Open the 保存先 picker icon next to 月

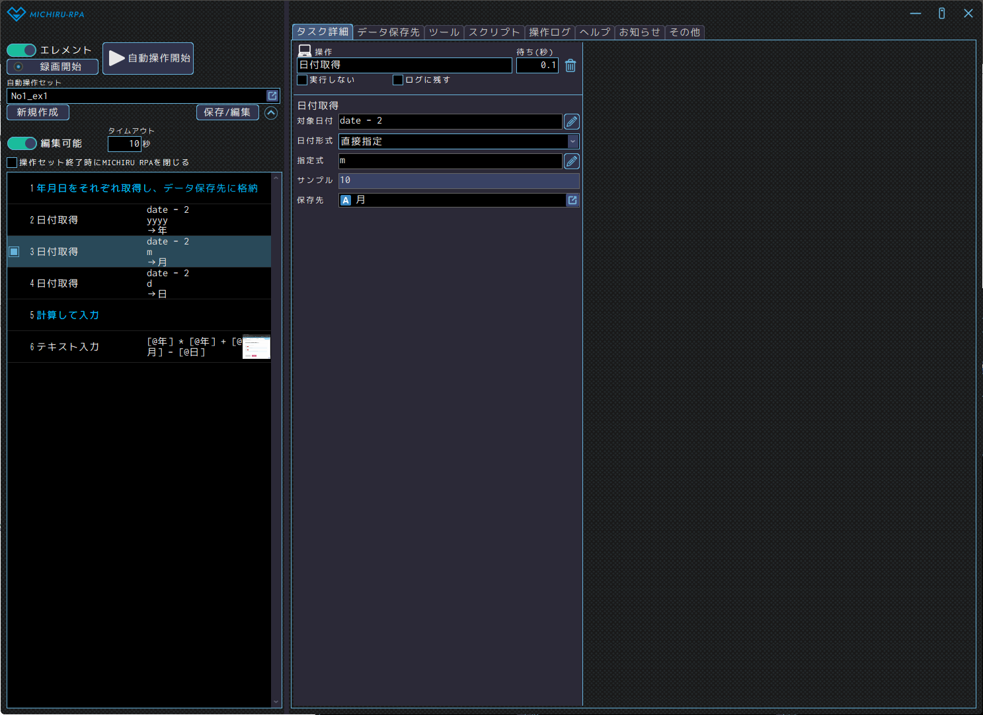[572, 200]
